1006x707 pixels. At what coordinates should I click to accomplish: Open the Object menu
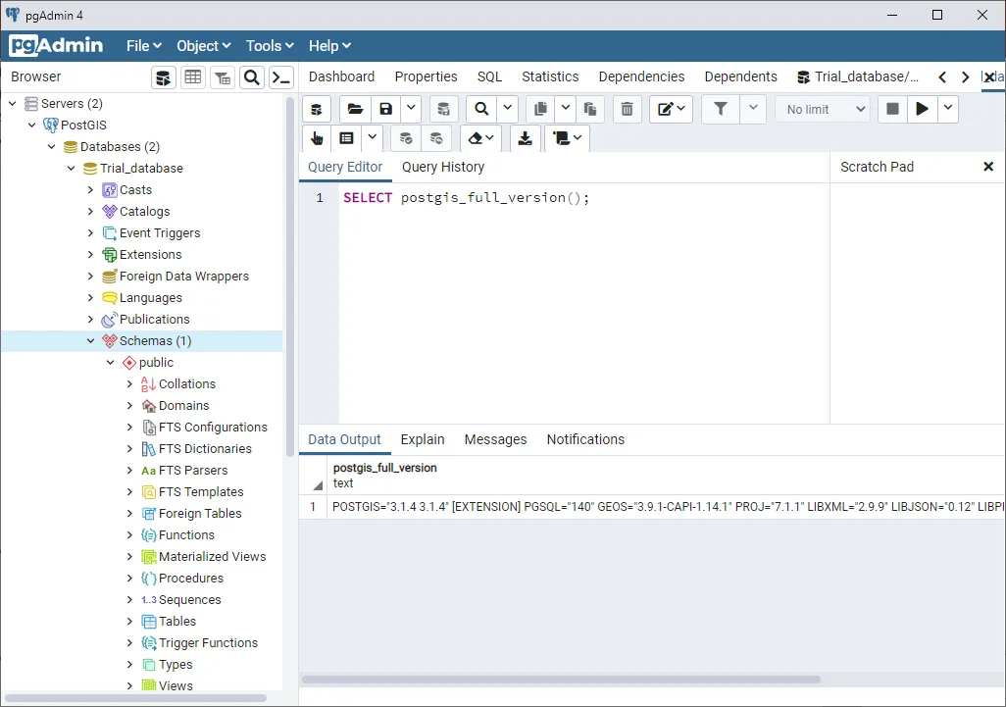click(203, 46)
